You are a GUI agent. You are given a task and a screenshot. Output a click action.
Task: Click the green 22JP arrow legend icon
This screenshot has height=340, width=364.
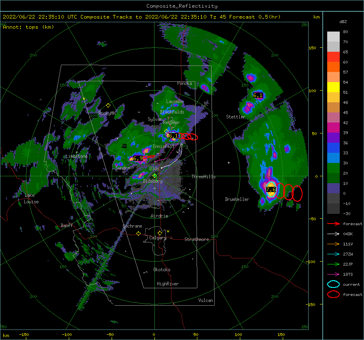333,264
